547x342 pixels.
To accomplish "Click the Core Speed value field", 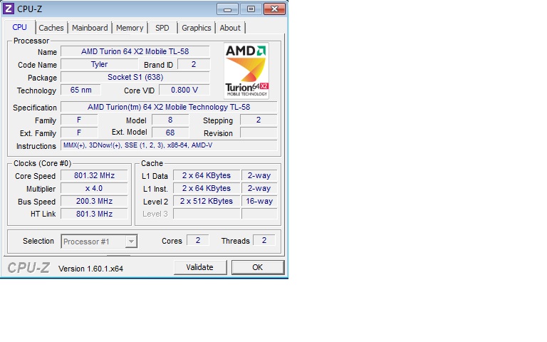I will coord(94,176).
